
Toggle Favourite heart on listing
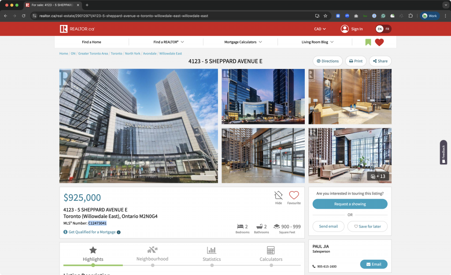tap(294, 195)
